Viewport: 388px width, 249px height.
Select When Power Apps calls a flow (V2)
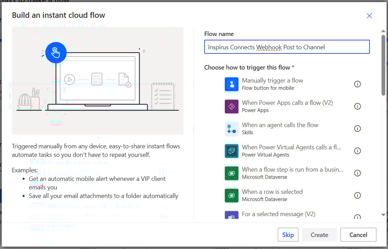293,107
